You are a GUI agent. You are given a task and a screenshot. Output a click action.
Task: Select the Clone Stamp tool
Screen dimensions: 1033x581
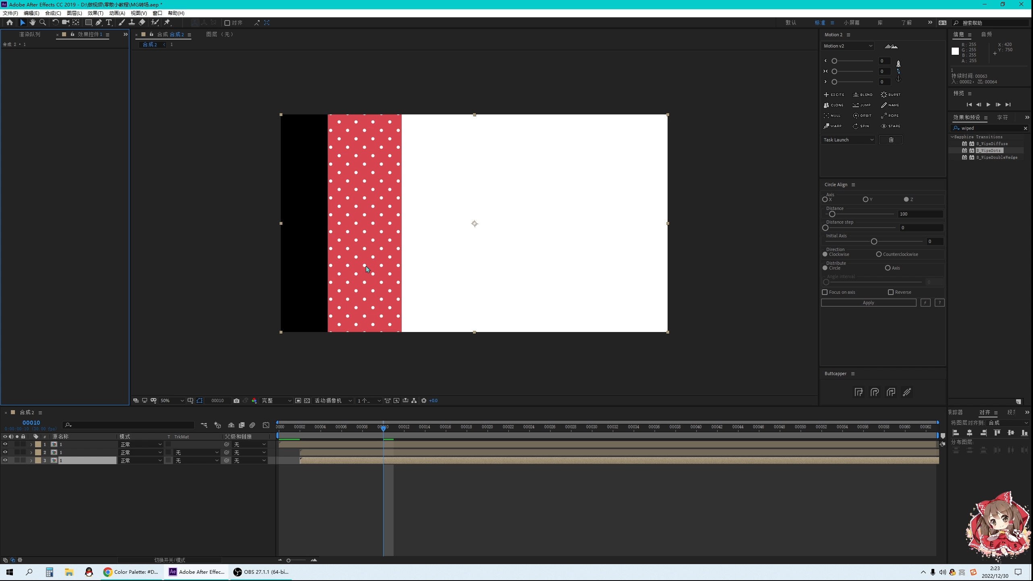tap(132, 23)
